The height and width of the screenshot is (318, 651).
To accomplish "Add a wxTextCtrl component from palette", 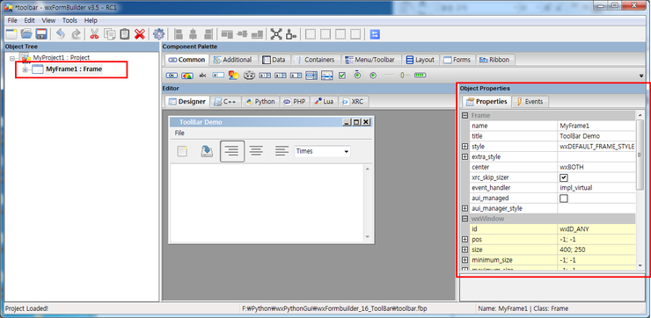I will pyautogui.click(x=218, y=76).
